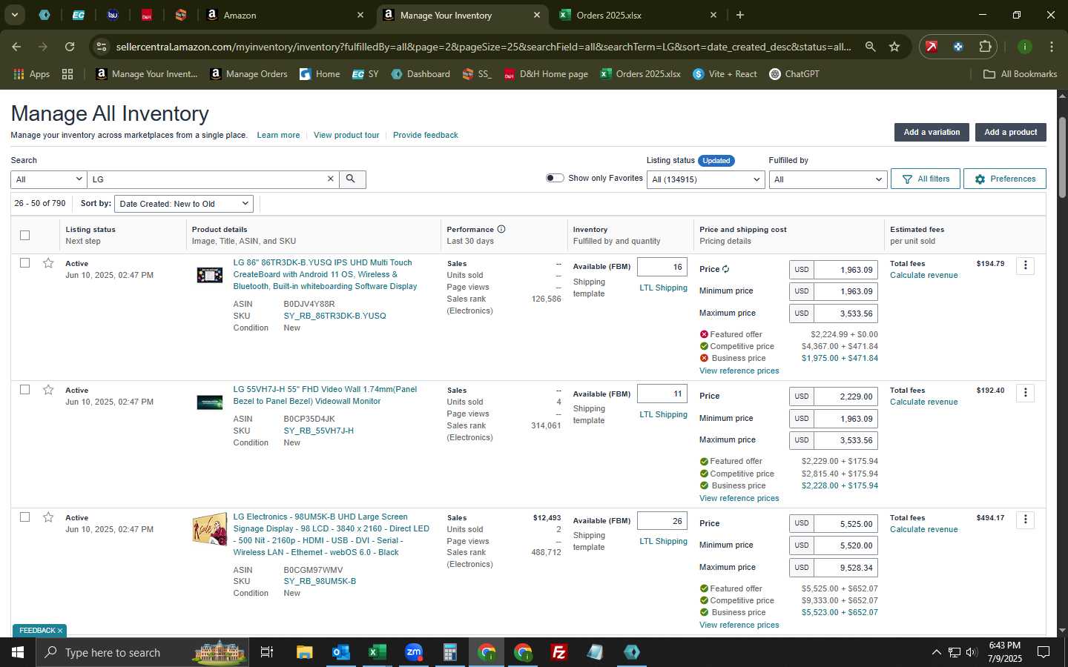Click the quantity field showing 16

pyautogui.click(x=662, y=267)
